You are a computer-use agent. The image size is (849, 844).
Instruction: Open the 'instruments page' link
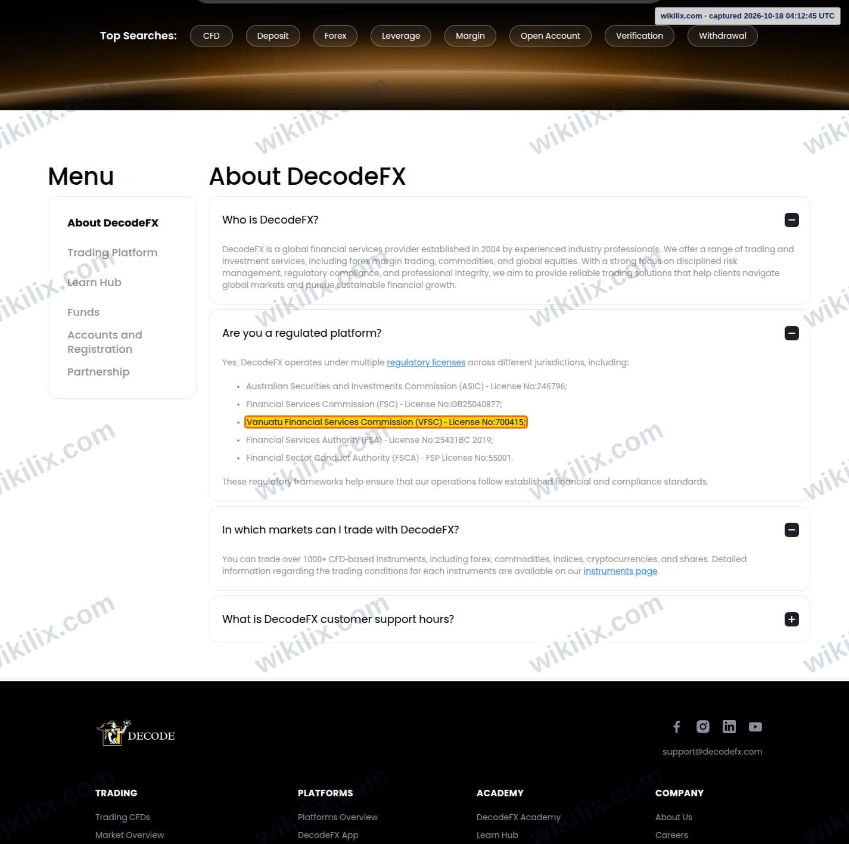(620, 571)
